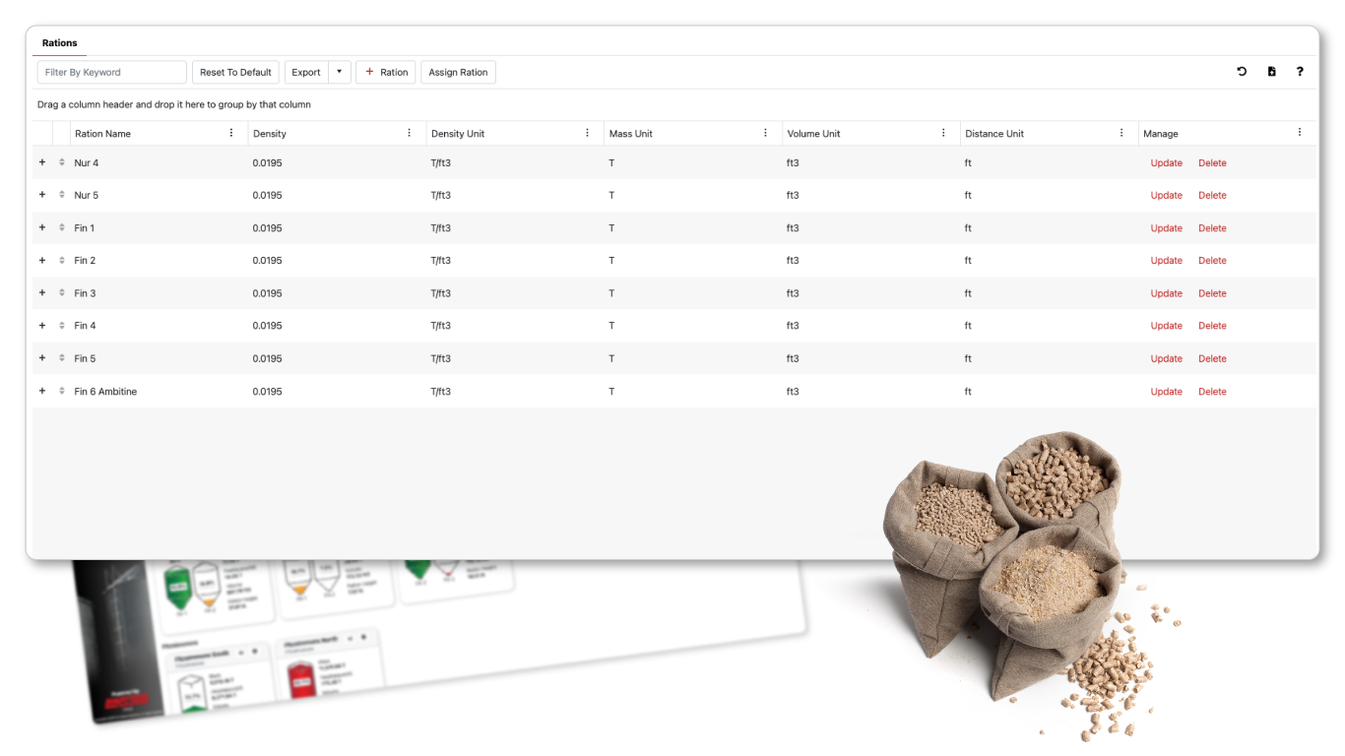Click Delete on the Nur 5 row
This screenshot has width=1345, height=756.
tap(1212, 195)
